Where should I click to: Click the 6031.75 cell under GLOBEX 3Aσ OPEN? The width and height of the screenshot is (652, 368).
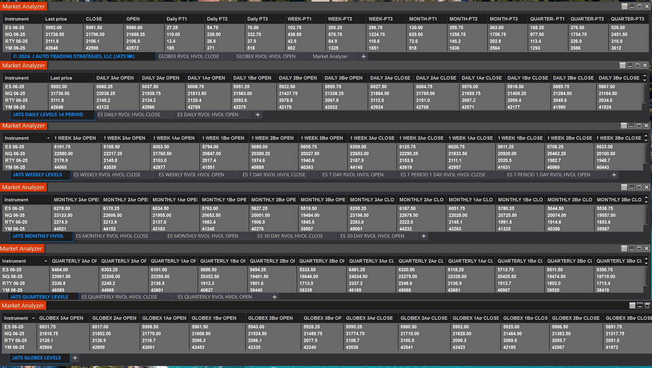point(63,327)
